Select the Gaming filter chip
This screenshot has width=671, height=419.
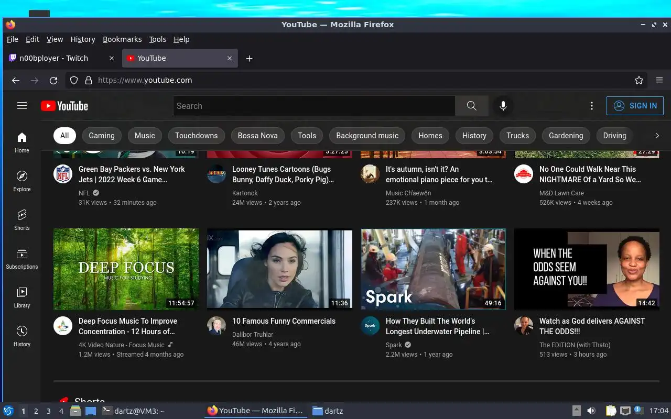[102, 136]
